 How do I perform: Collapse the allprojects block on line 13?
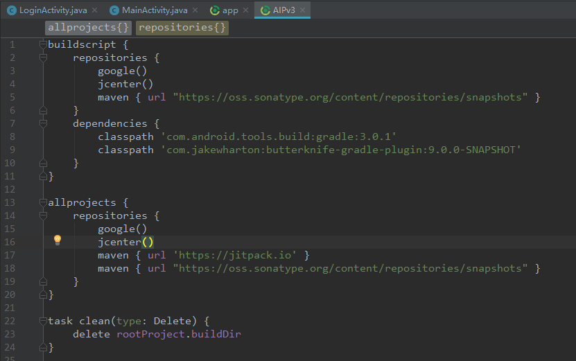[43, 202]
